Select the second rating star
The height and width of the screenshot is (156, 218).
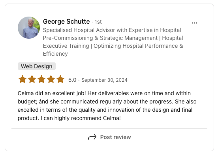pos(32,79)
